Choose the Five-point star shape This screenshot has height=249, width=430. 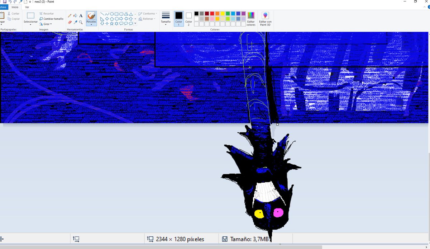point(112,23)
